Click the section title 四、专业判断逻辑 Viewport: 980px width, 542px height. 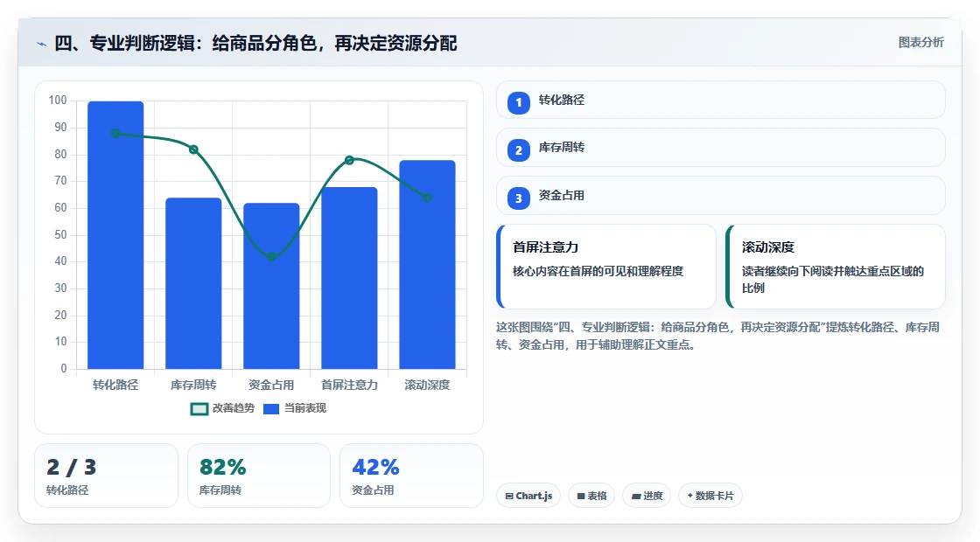[x=255, y=44]
